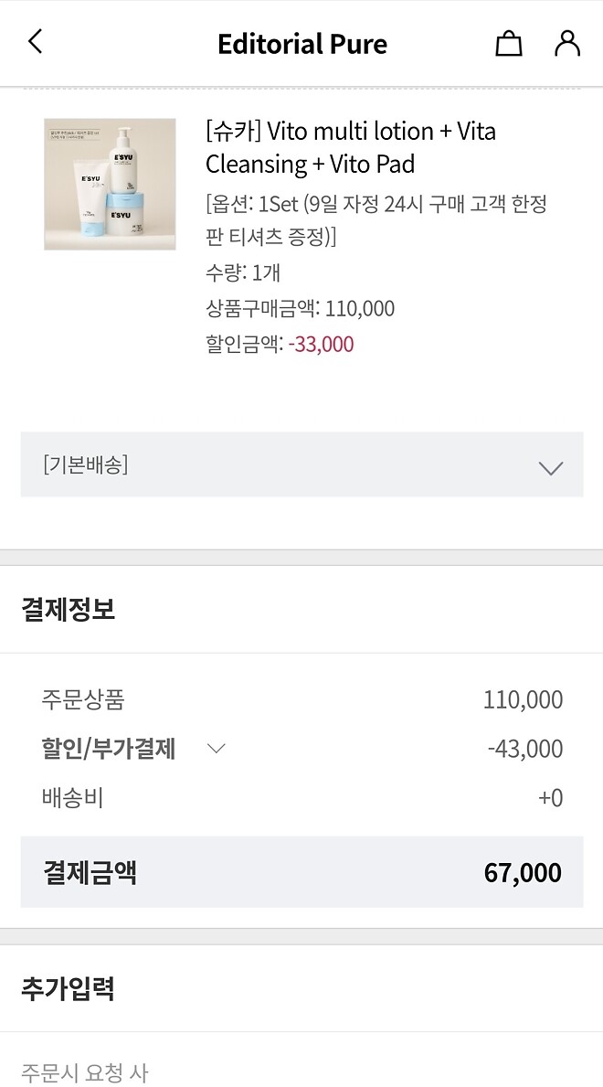Click the cart icon beside the profile icon

[508, 43]
